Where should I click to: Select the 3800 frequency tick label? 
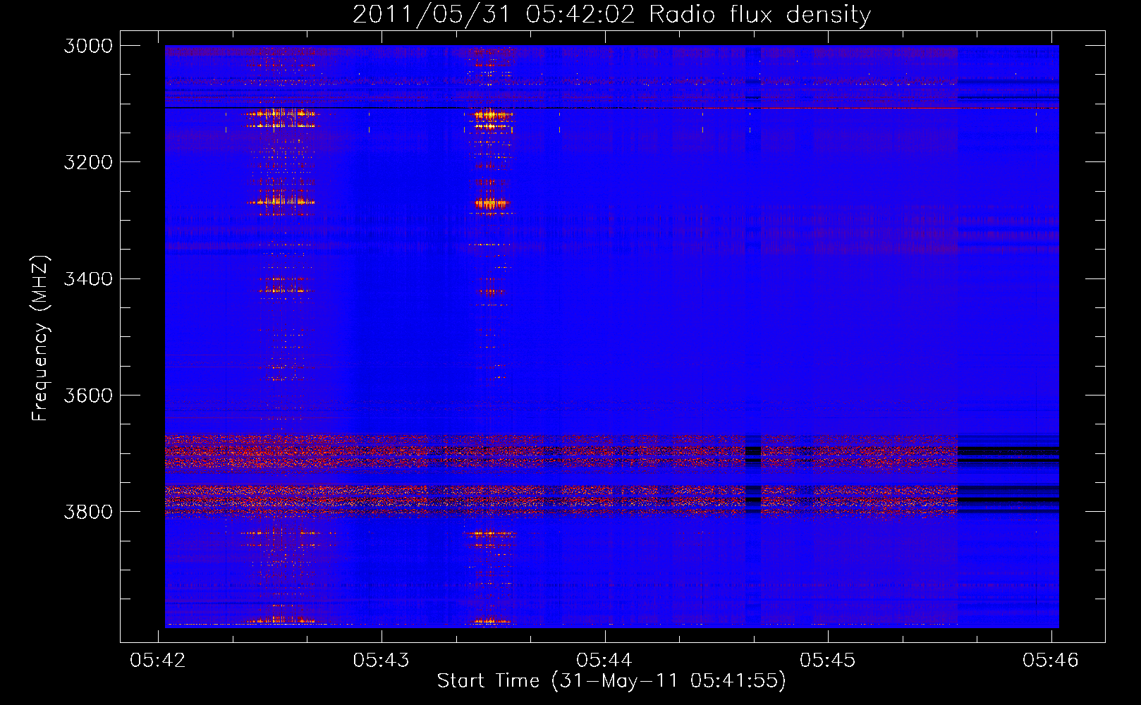(x=88, y=511)
